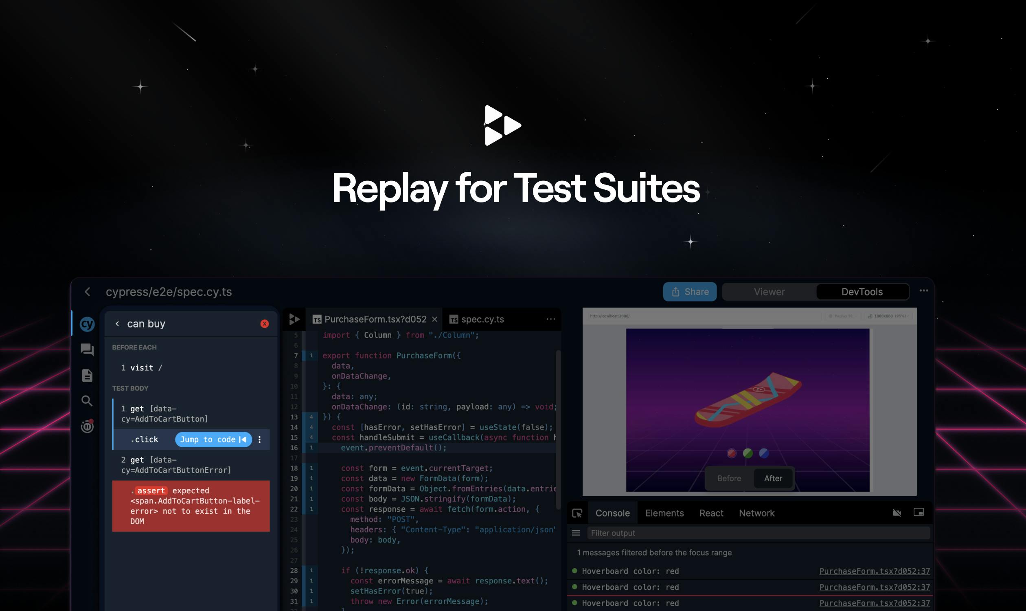Click line number 16 in the editor gutter
This screenshot has width=1026, height=611.
pyautogui.click(x=294, y=448)
